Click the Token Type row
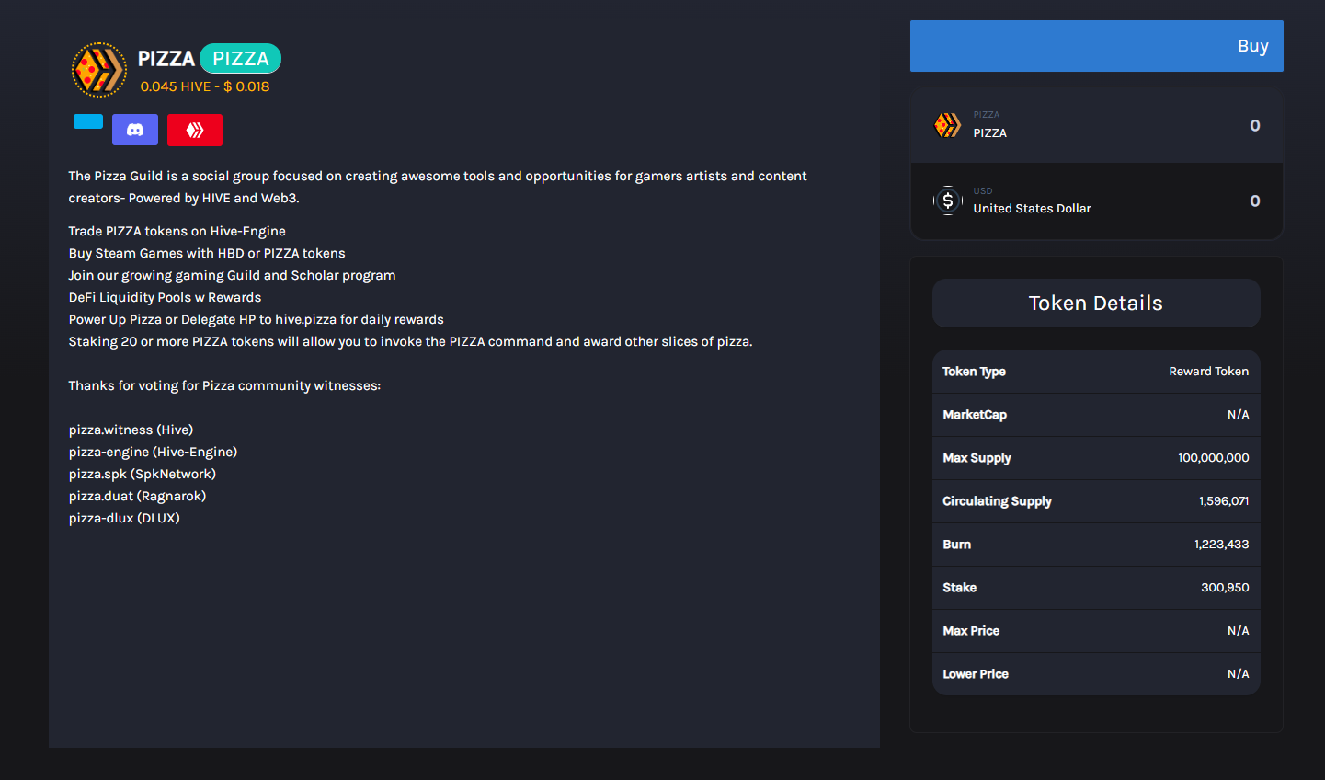This screenshot has height=780, width=1325. [1096, 372]
